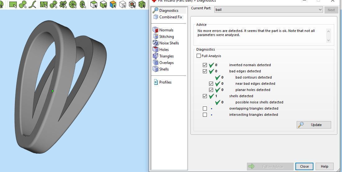Open the Diagnostics page
This screenshot has width=342, height=172.
point(169,11)
